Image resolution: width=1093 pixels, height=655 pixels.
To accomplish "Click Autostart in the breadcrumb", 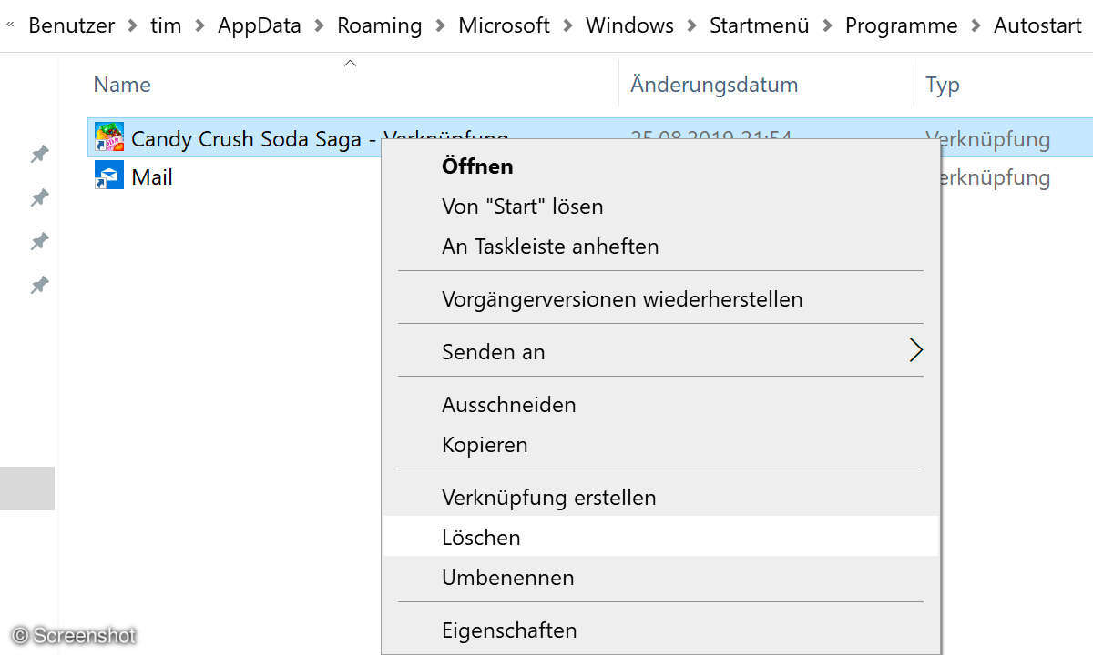I will (1037, 25).
